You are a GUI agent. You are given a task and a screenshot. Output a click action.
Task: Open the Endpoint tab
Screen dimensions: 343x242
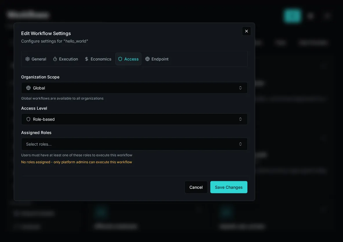coord(157,59)
